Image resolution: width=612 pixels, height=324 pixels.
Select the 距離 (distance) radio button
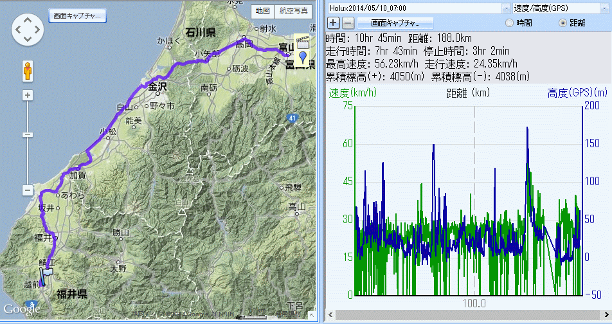point(563,22)
